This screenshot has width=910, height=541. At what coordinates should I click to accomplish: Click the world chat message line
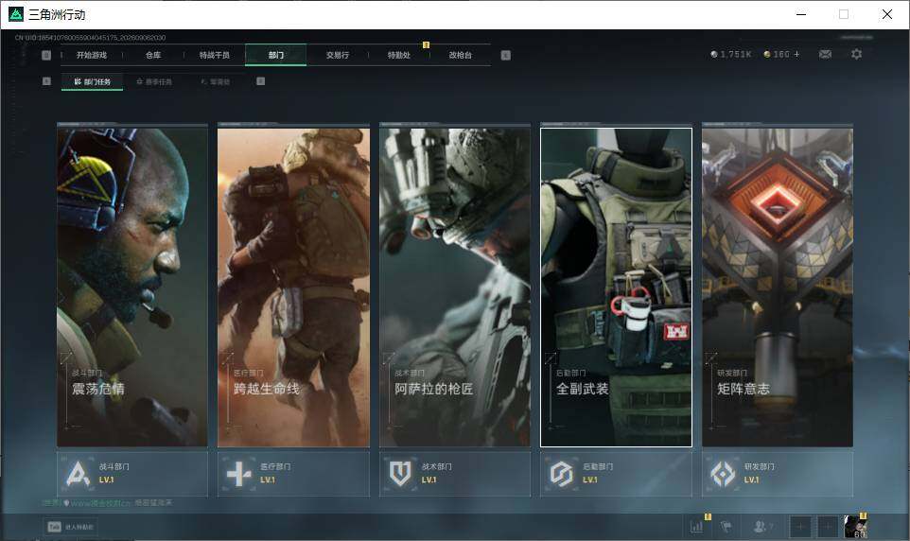108,502
